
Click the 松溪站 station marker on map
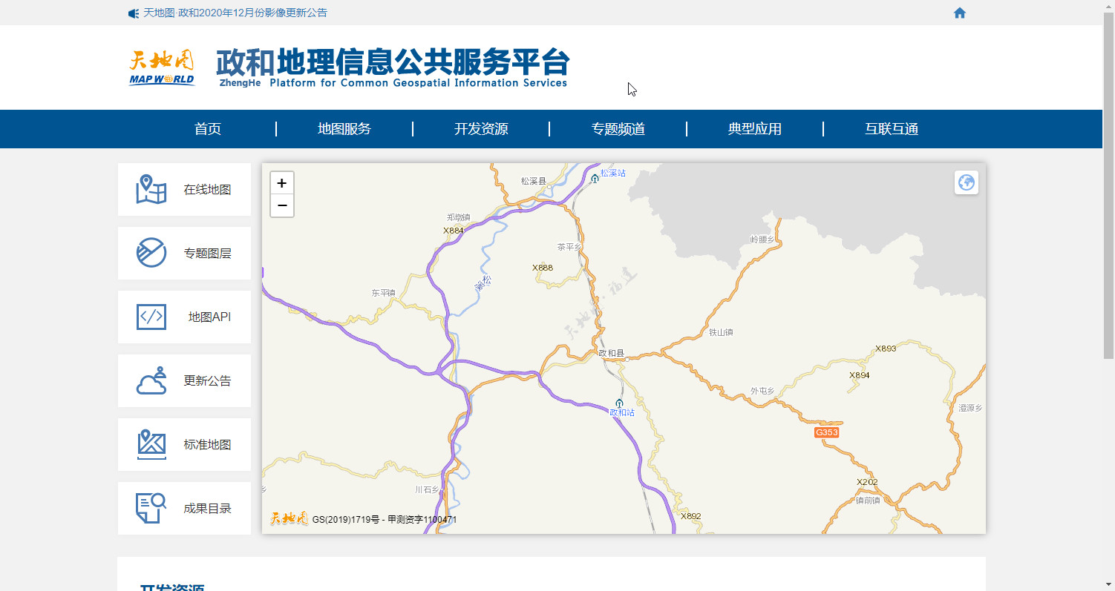[595, 178]
